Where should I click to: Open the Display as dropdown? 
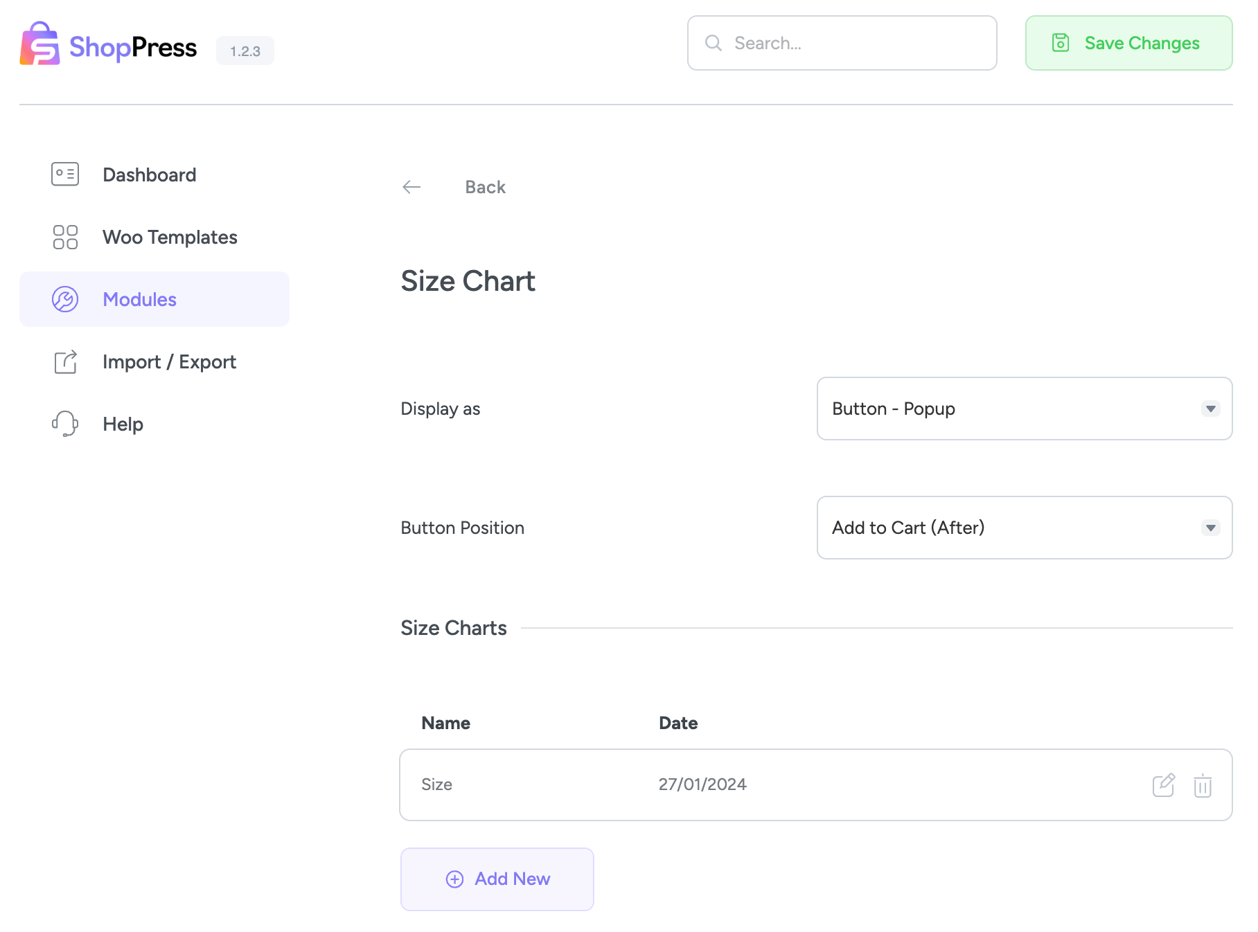(x=1025, y=409)
